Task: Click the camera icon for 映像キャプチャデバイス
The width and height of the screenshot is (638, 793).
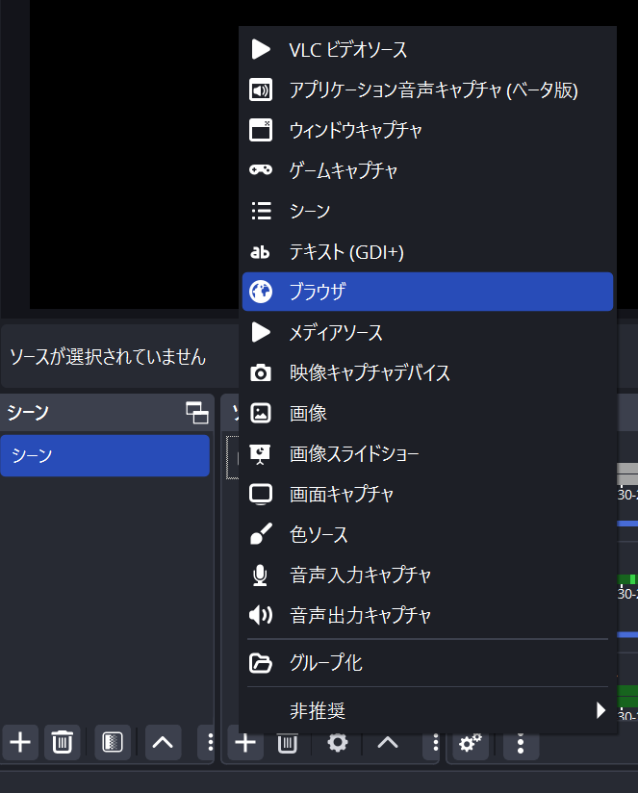Action: tap(261, 372)
